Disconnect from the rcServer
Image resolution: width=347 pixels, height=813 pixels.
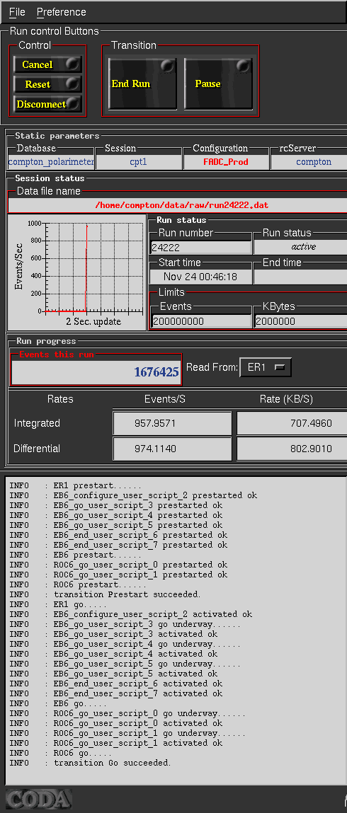[x=47, y=104]
